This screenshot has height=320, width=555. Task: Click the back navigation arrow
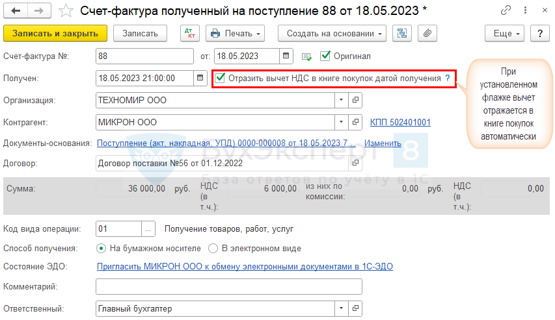pos(16,10)
